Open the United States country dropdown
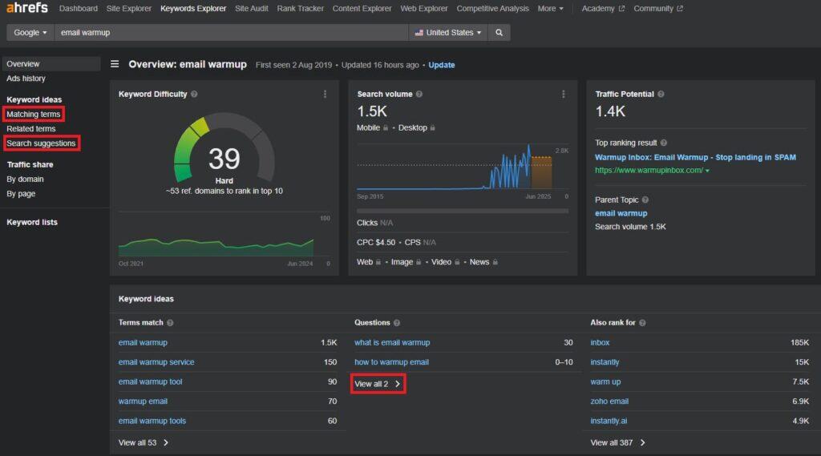Image resolution: width=821 pixels, height=456 pixels. pos(447,33)
